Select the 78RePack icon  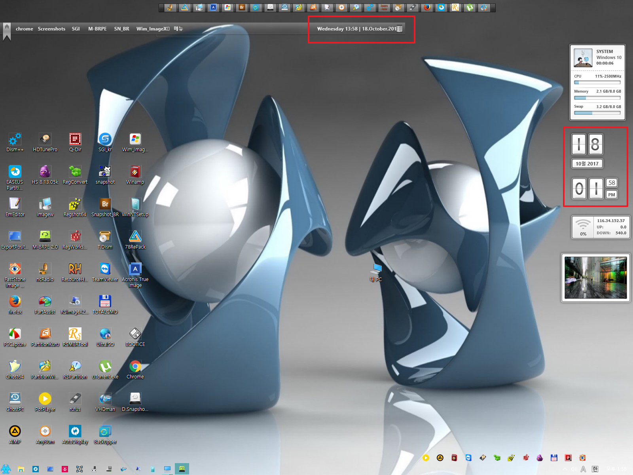(135, 240)
